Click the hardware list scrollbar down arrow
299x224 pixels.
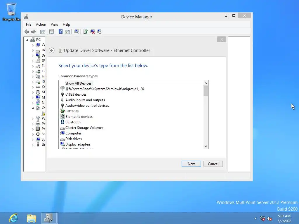(x=206, y=146)
